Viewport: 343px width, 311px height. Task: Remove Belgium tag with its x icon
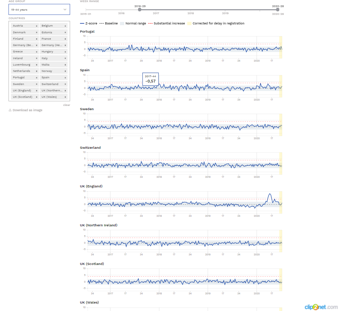(x=65, y=26)
